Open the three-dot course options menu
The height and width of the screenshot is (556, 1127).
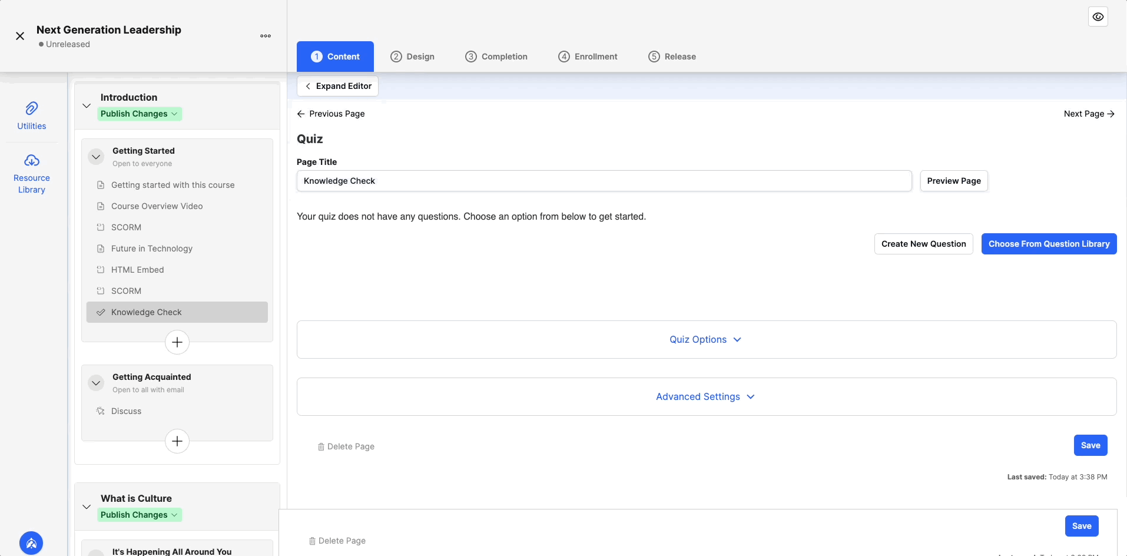tap(266, 36)
